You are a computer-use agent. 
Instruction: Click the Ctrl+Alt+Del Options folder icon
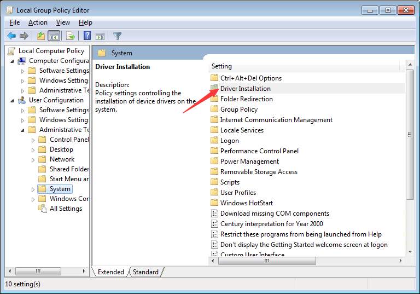214,78
